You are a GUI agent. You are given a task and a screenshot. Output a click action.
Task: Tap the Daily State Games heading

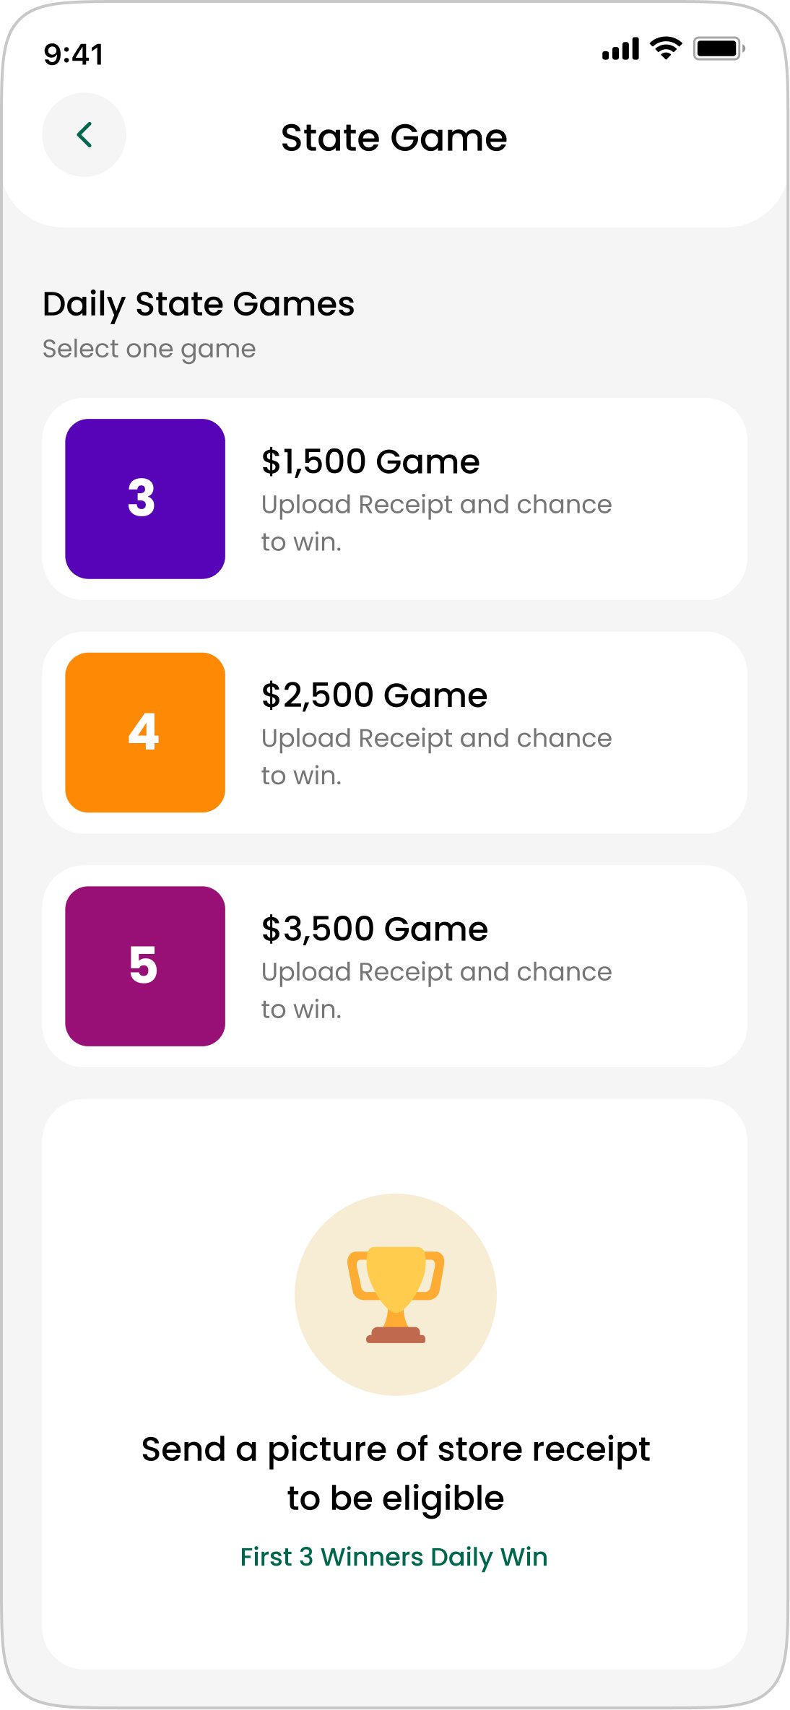pyautogui.click(x=199, y=304)
